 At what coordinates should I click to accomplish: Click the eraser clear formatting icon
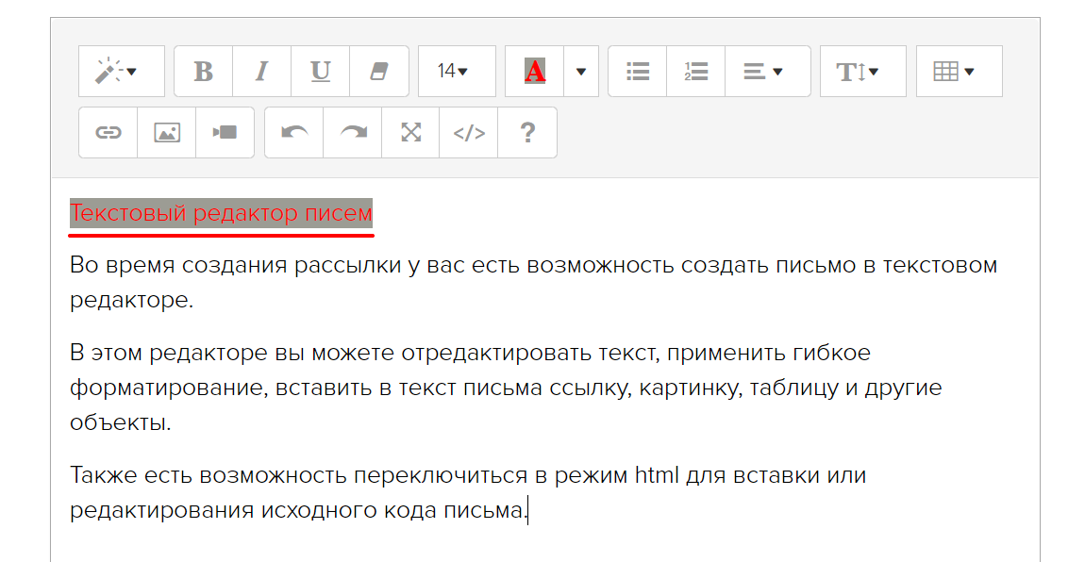378,72
